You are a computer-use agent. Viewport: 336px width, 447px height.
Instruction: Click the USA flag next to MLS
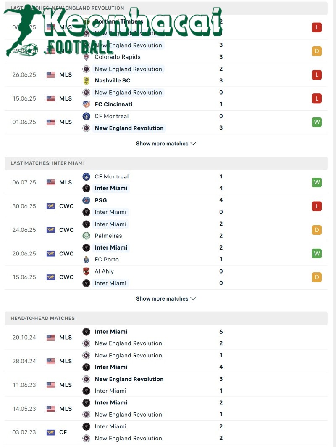pyautogui.click(x=50, y=74)
